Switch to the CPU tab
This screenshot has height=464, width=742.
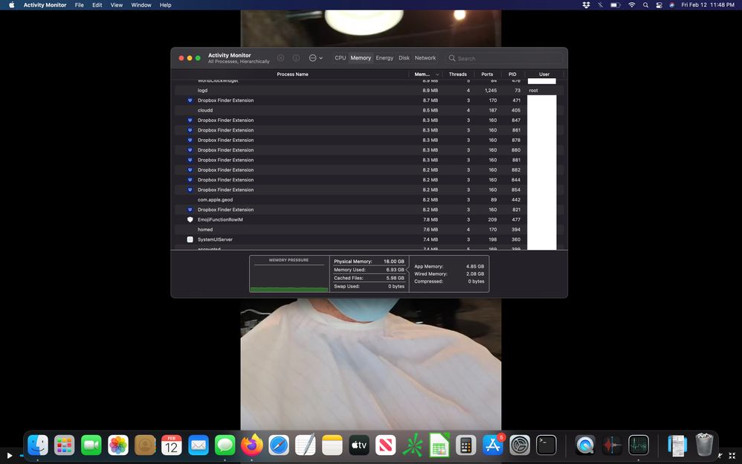(340, 58)
